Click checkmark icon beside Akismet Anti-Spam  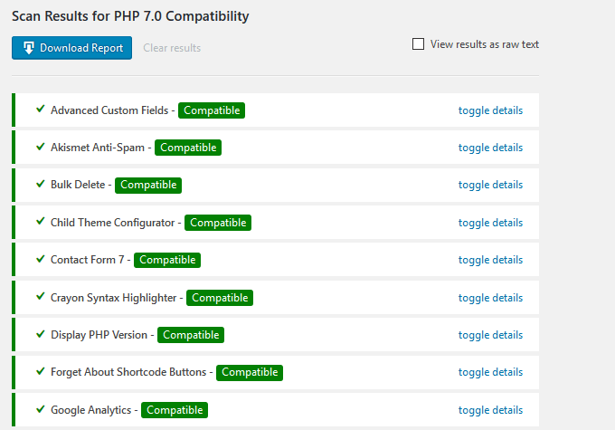click(x=40, y=147)
